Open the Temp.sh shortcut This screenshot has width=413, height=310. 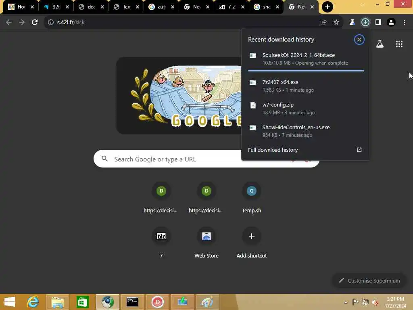point(252,197)
